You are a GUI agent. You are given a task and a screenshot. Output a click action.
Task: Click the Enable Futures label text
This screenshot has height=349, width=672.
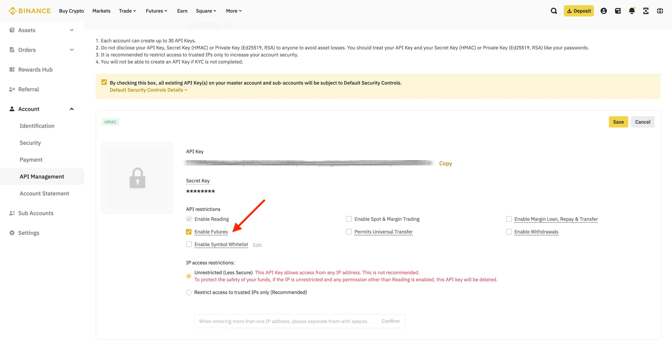211,232
